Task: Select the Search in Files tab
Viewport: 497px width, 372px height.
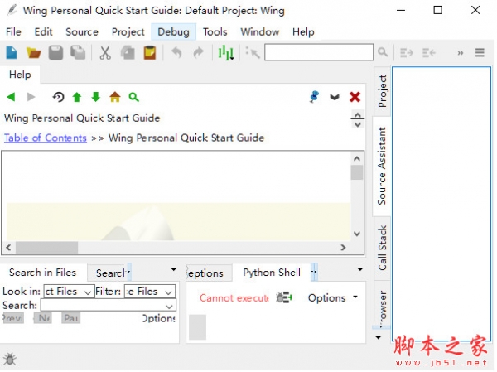Action: click(x=42, y=273)
